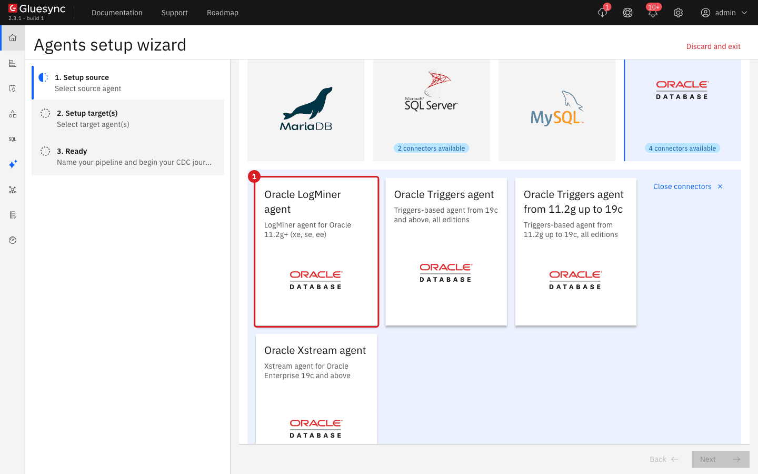
Task: Click the close X beside Close connectors
Action: point(720,186)
